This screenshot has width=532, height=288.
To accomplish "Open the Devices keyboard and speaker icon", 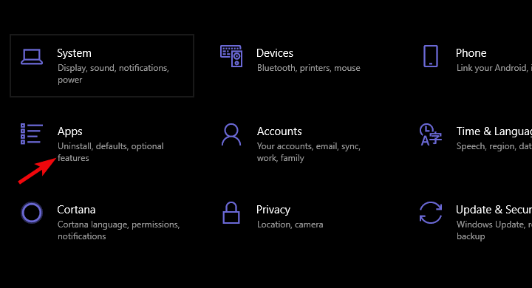I will click(231, 56).
